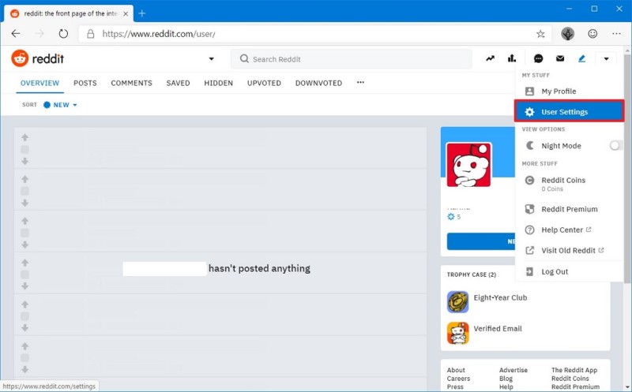Expand the more profile tabs ellipsis

pyautogui.click(x=360, y=83)
